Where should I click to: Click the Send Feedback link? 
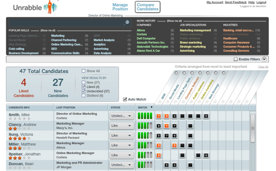click(x=236, y=2)
